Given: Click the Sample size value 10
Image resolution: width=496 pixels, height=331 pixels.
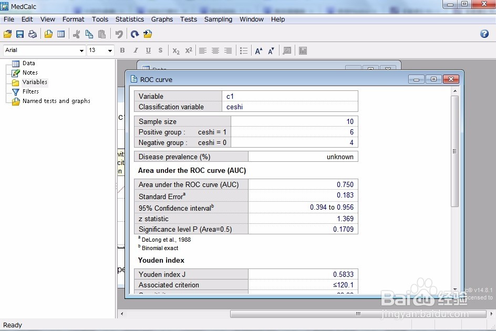Looking at the screenshot, I should coord(350,121).
